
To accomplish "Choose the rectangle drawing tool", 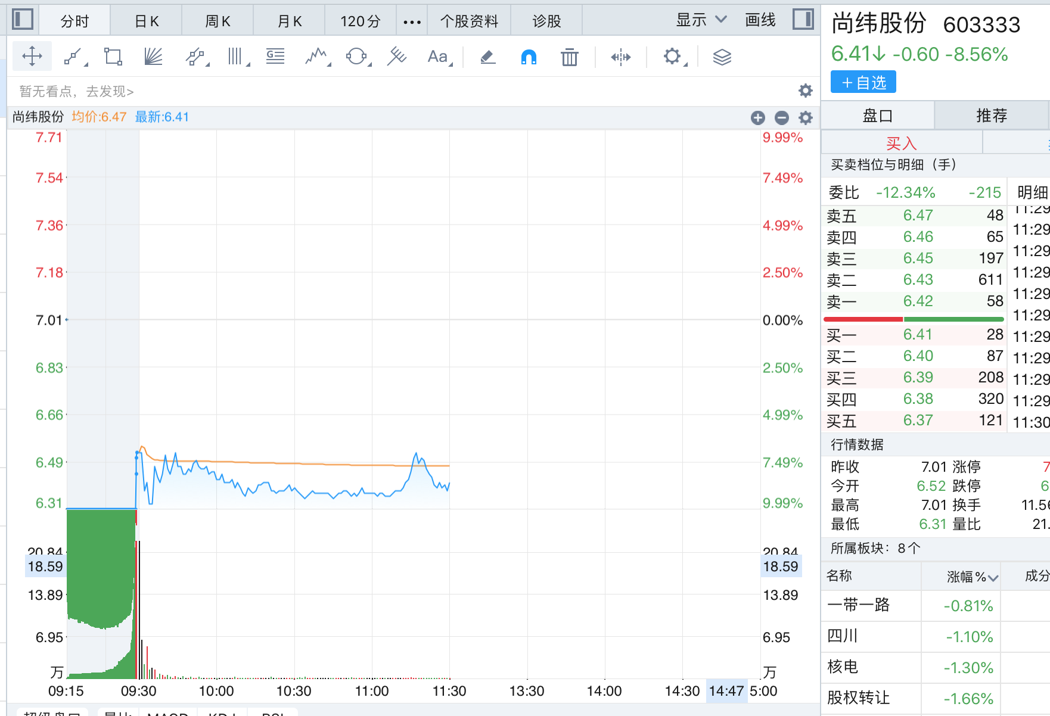I will click(113, 57).
